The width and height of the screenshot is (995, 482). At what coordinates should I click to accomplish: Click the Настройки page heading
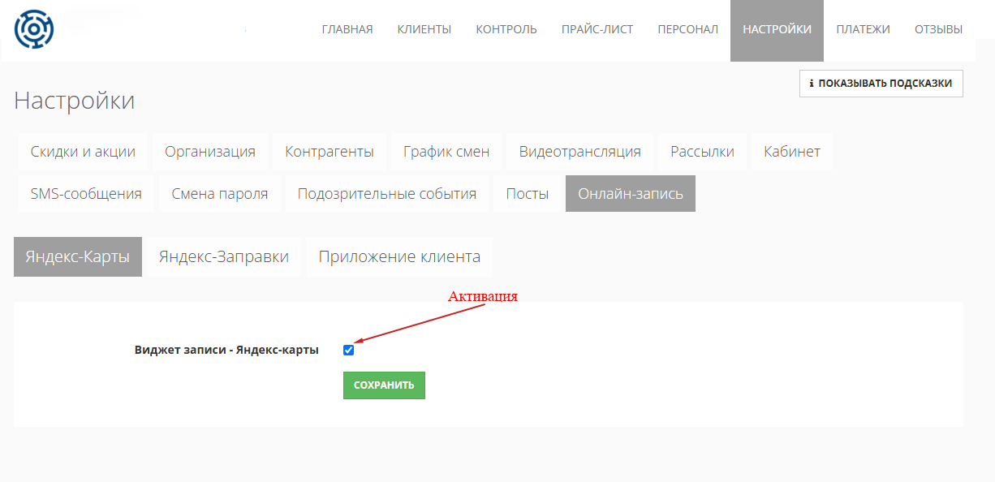point(75,101)
